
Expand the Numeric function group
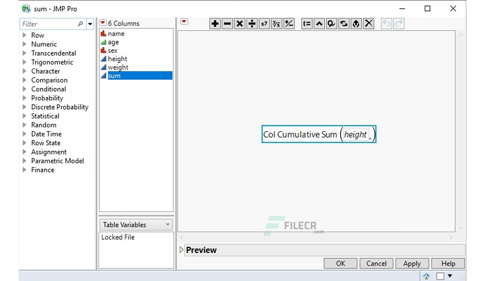tap(24, 44)
